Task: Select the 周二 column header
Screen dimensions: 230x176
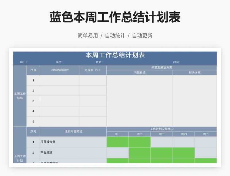Action: (139, 134)
